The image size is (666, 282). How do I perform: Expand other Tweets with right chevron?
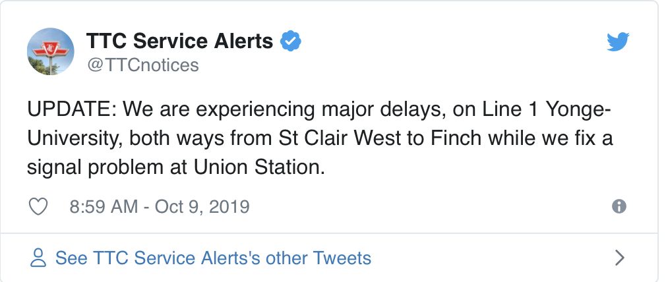click(x=619, y=258)
